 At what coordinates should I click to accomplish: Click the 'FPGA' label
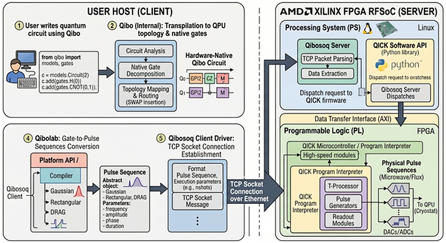coord(425,131)
